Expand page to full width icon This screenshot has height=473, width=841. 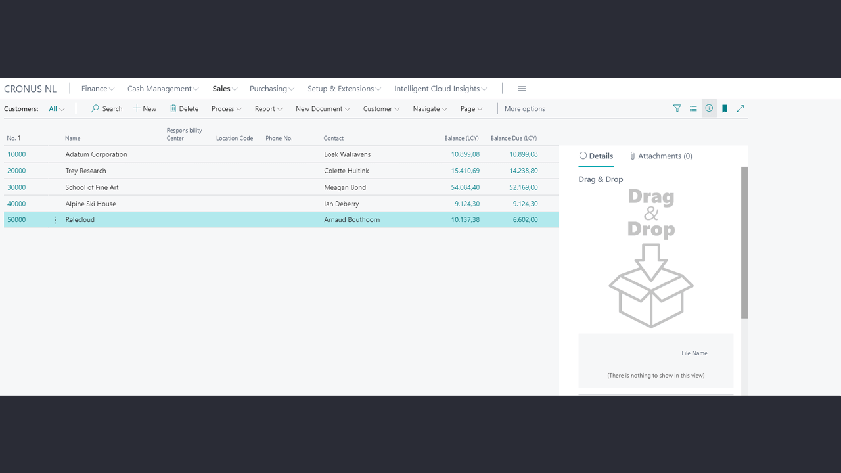click(740, 109)
